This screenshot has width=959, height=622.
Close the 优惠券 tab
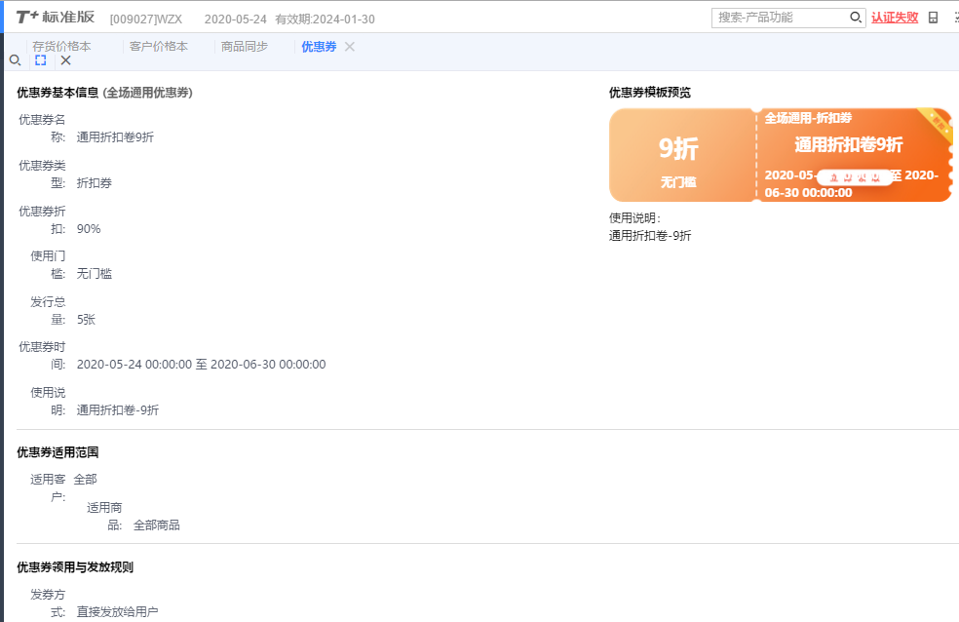(x=350, y=47)
